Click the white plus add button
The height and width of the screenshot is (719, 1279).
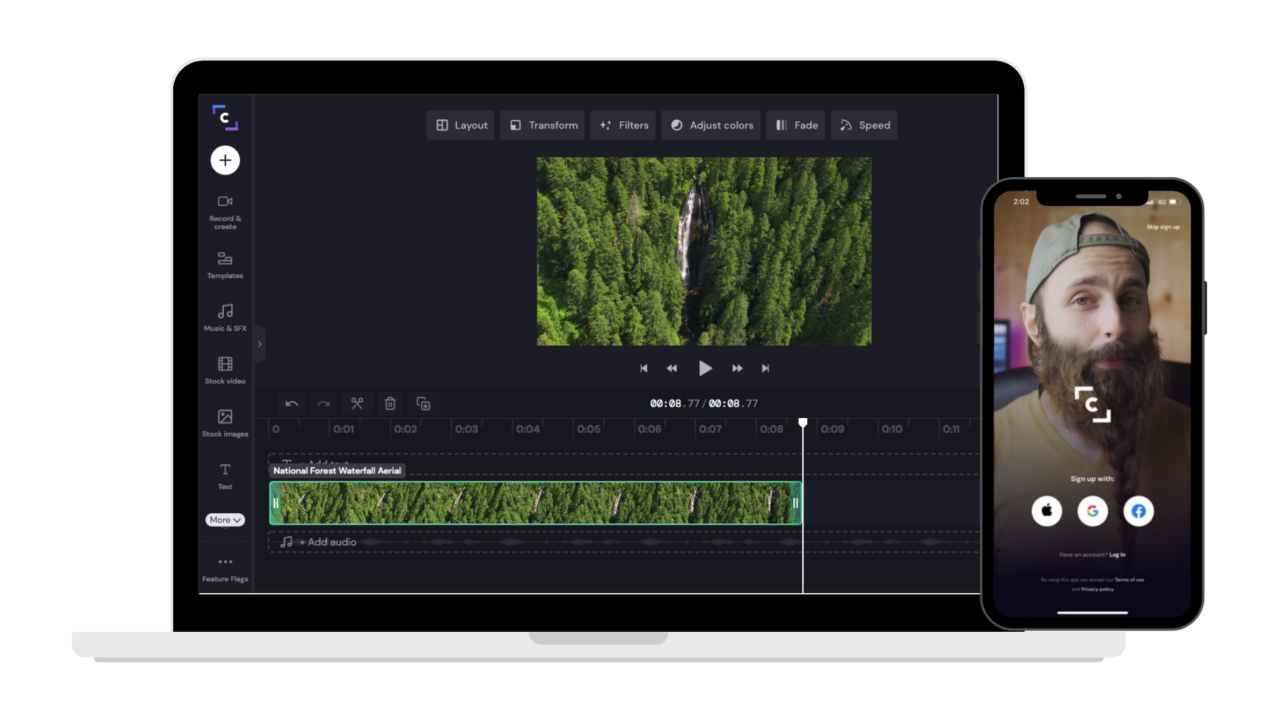pos(225,160)
